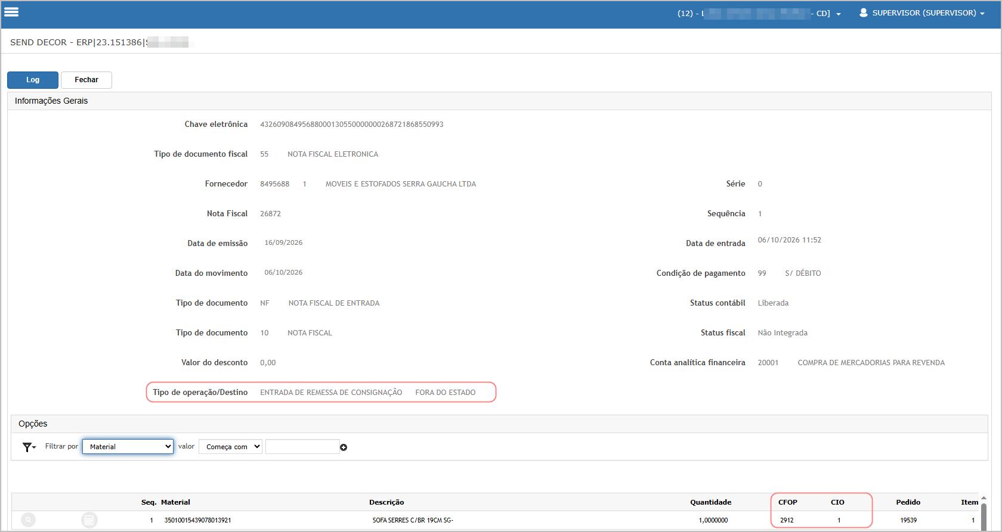Focus the filter value input field

(x=302, y=447)
